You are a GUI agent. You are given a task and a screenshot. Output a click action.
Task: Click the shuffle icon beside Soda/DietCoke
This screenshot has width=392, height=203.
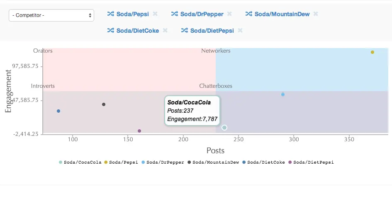point(110,30)
